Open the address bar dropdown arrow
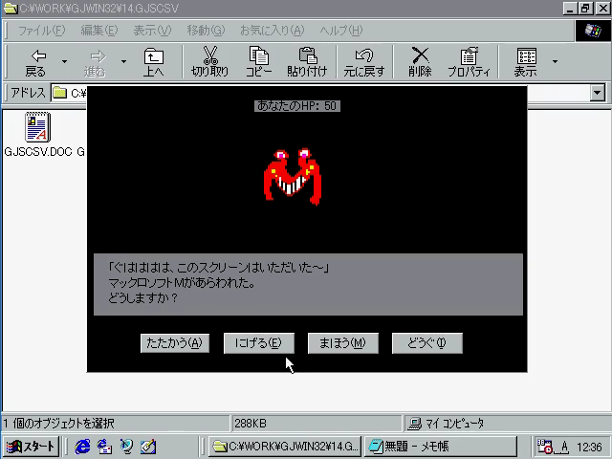Screen dimensions: 612x459 [x=598, y=94]
